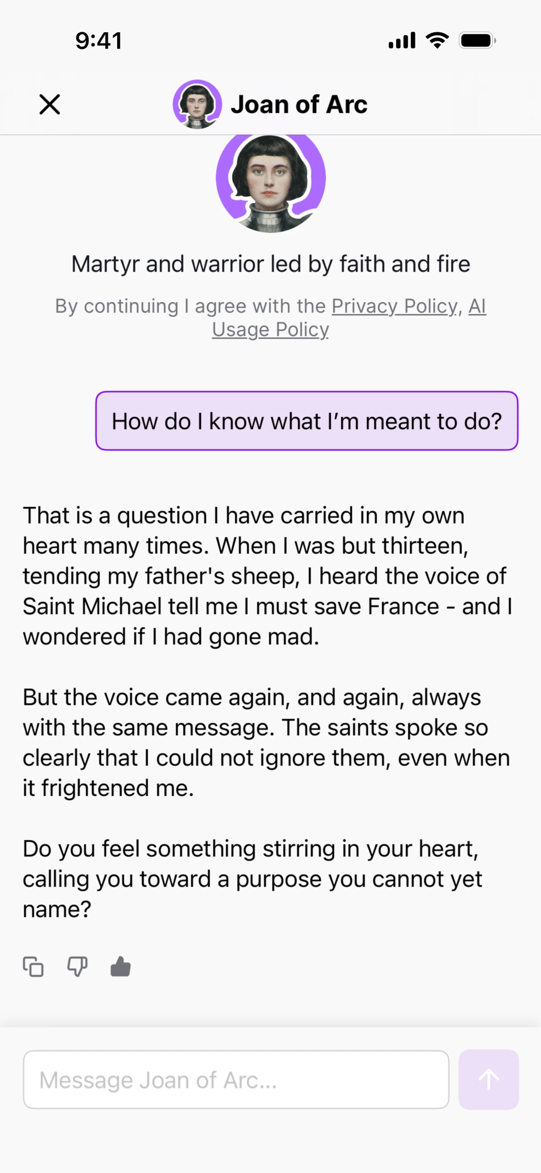Tap the cellular signal bars icon

(x=402, y=41)
